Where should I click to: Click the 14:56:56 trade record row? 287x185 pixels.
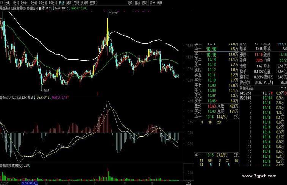click(x=263, y=93)
